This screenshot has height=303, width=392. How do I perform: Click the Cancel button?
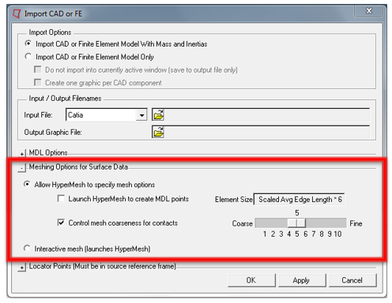tap(352, 280)
